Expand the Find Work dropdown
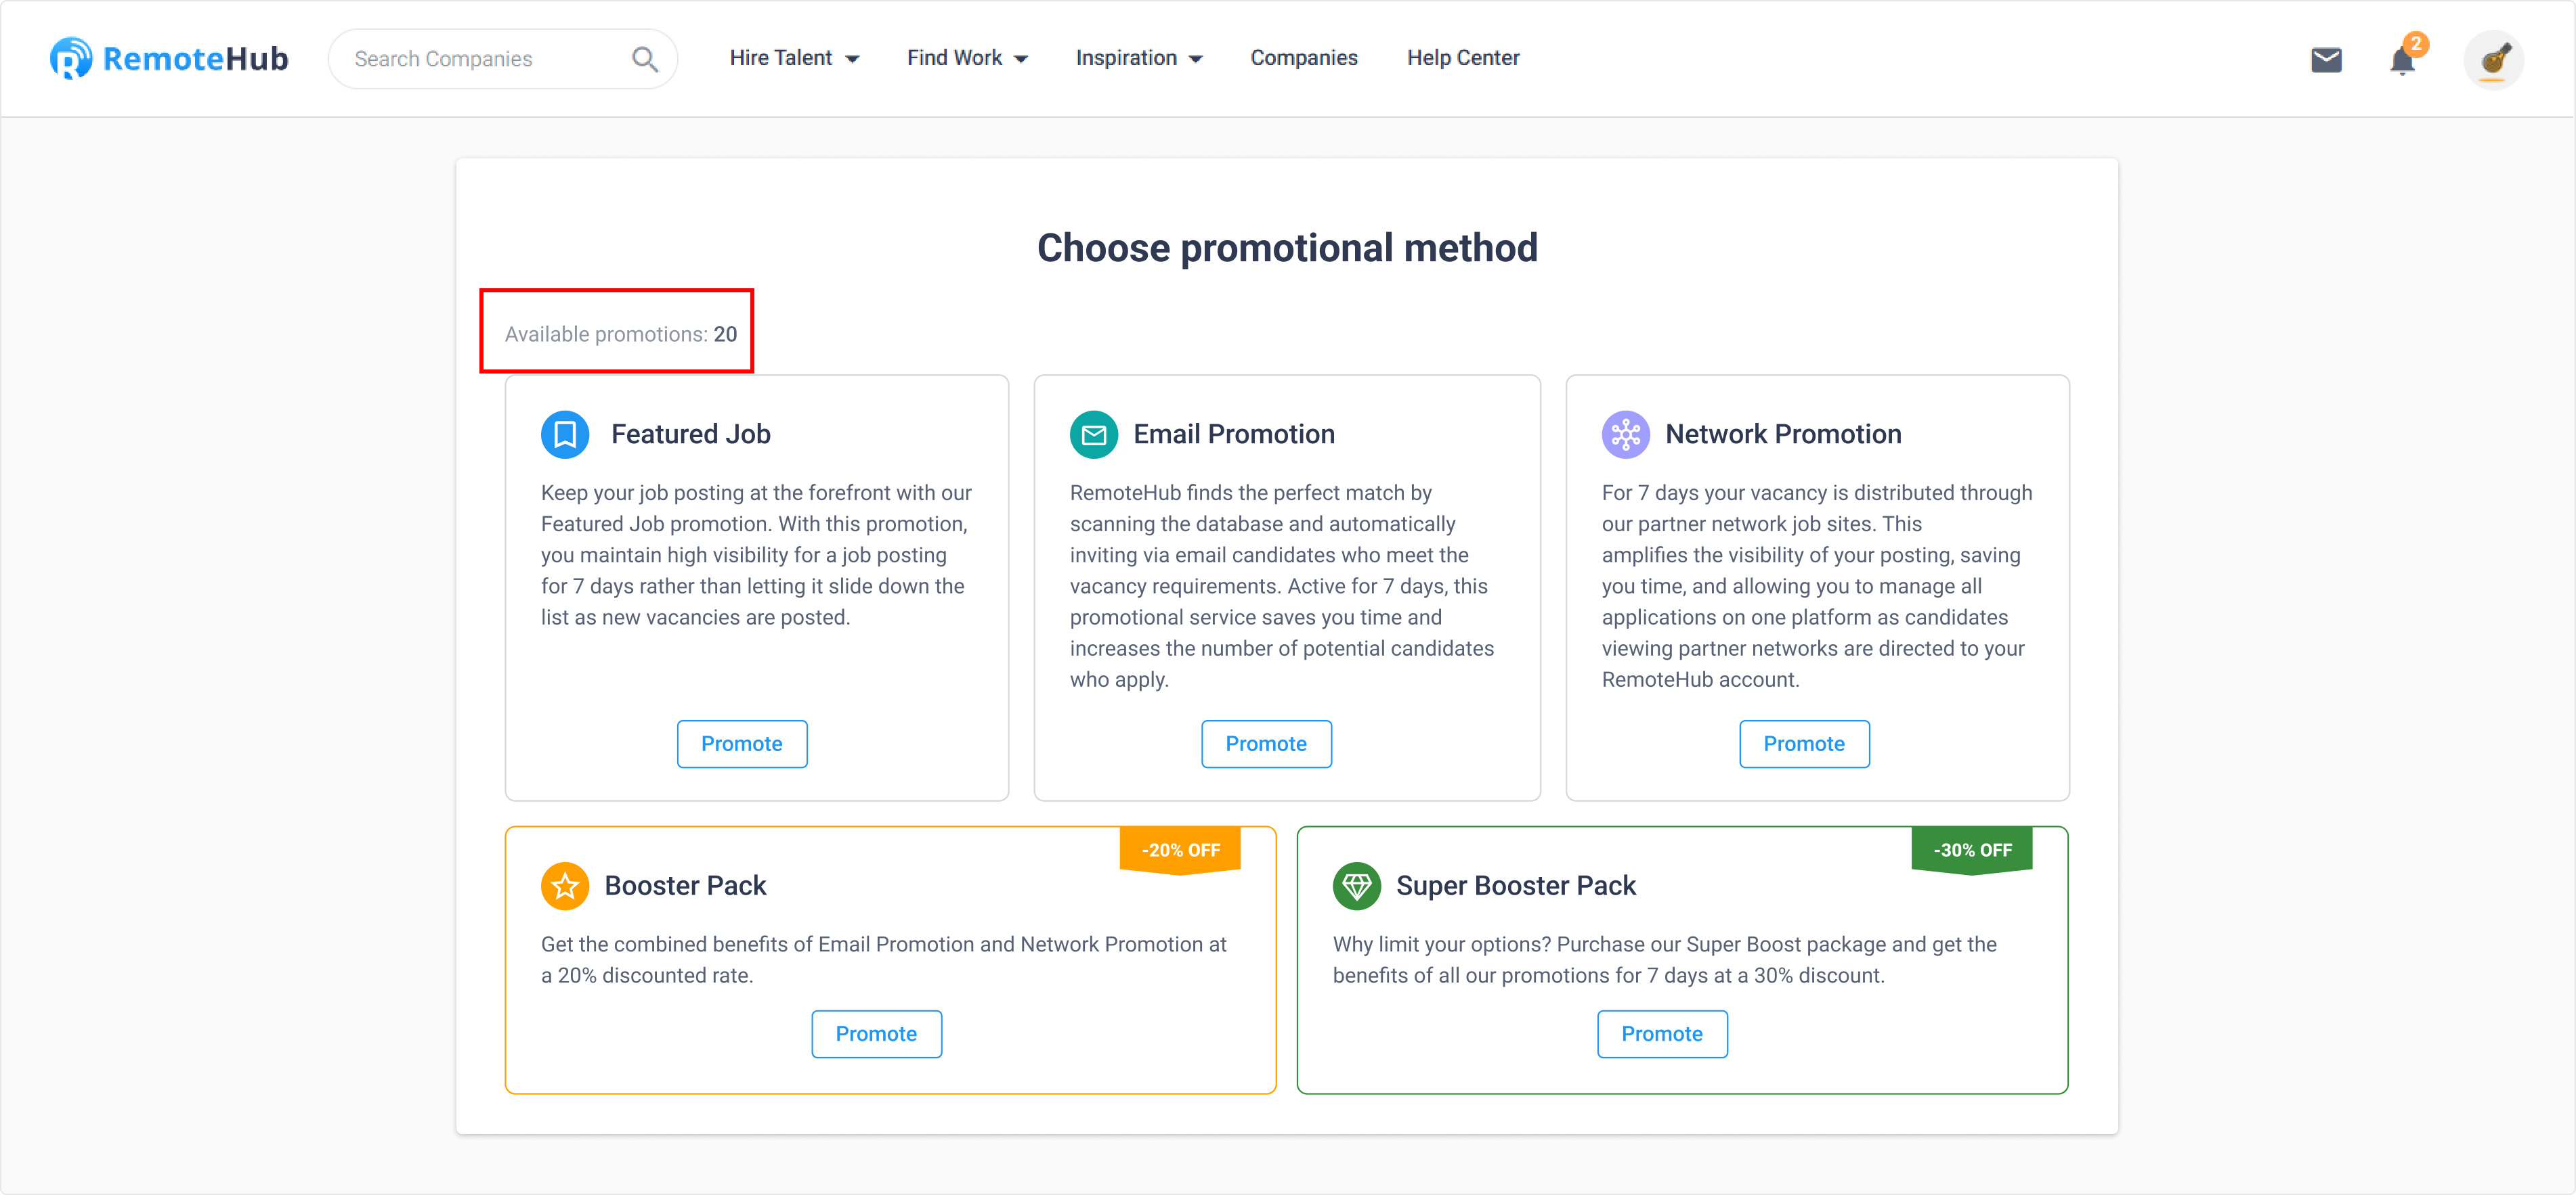The width and height of the screenshot is (2576, 1195). point(968,58)
